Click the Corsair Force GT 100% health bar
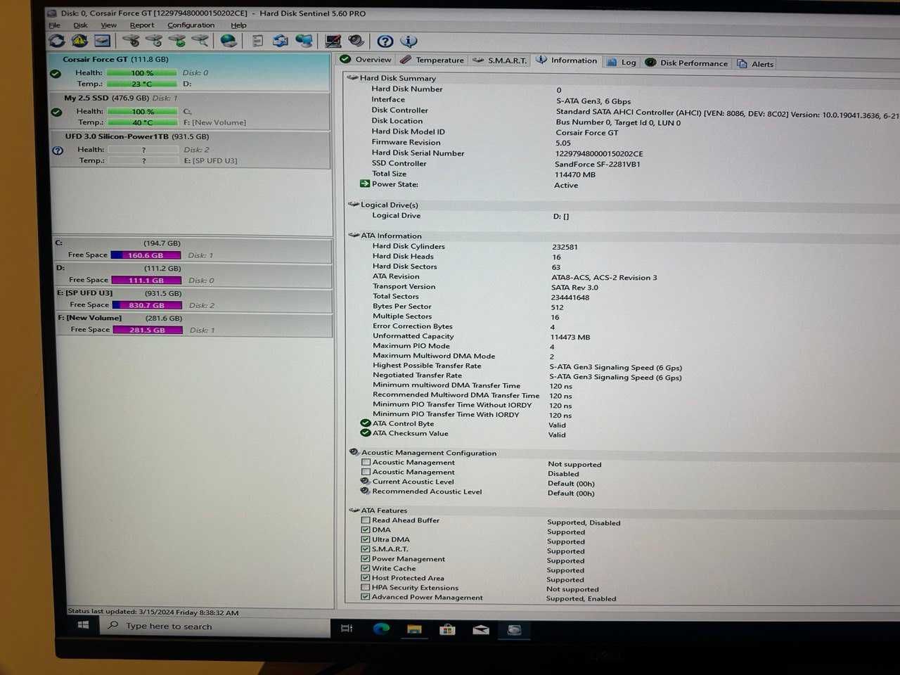900x675 pixels. point(142,73)
